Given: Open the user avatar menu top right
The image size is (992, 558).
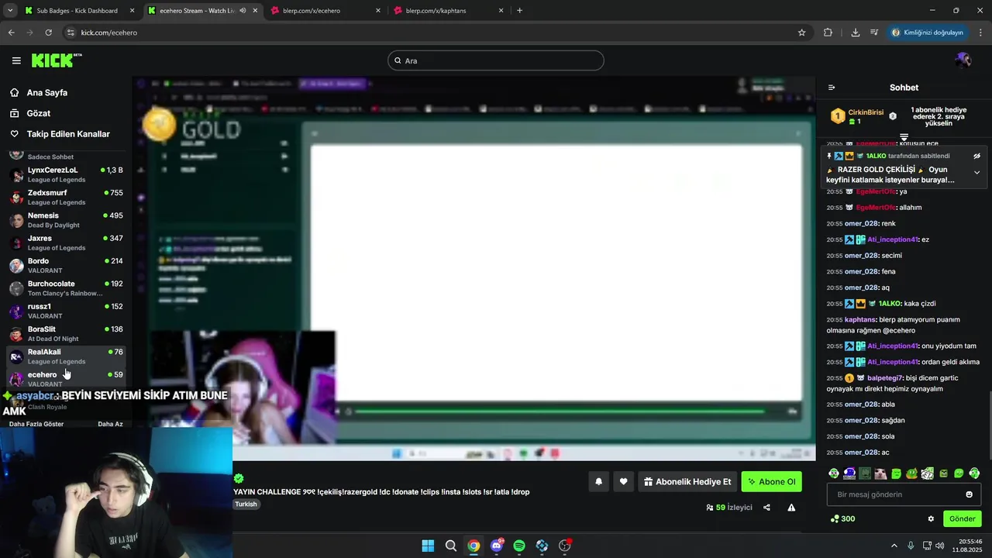Looking at the screenshot, I should pyautogui.click(x=963, y=60).
